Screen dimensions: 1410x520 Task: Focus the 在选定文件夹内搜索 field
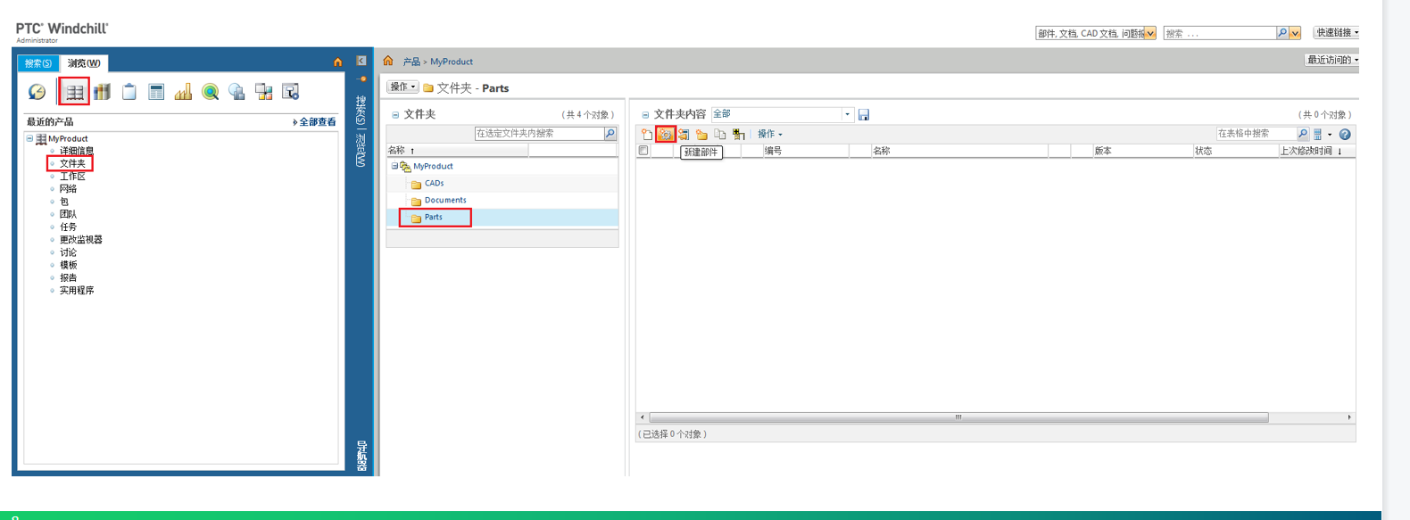pyautogui.click(x=539, y=133)
